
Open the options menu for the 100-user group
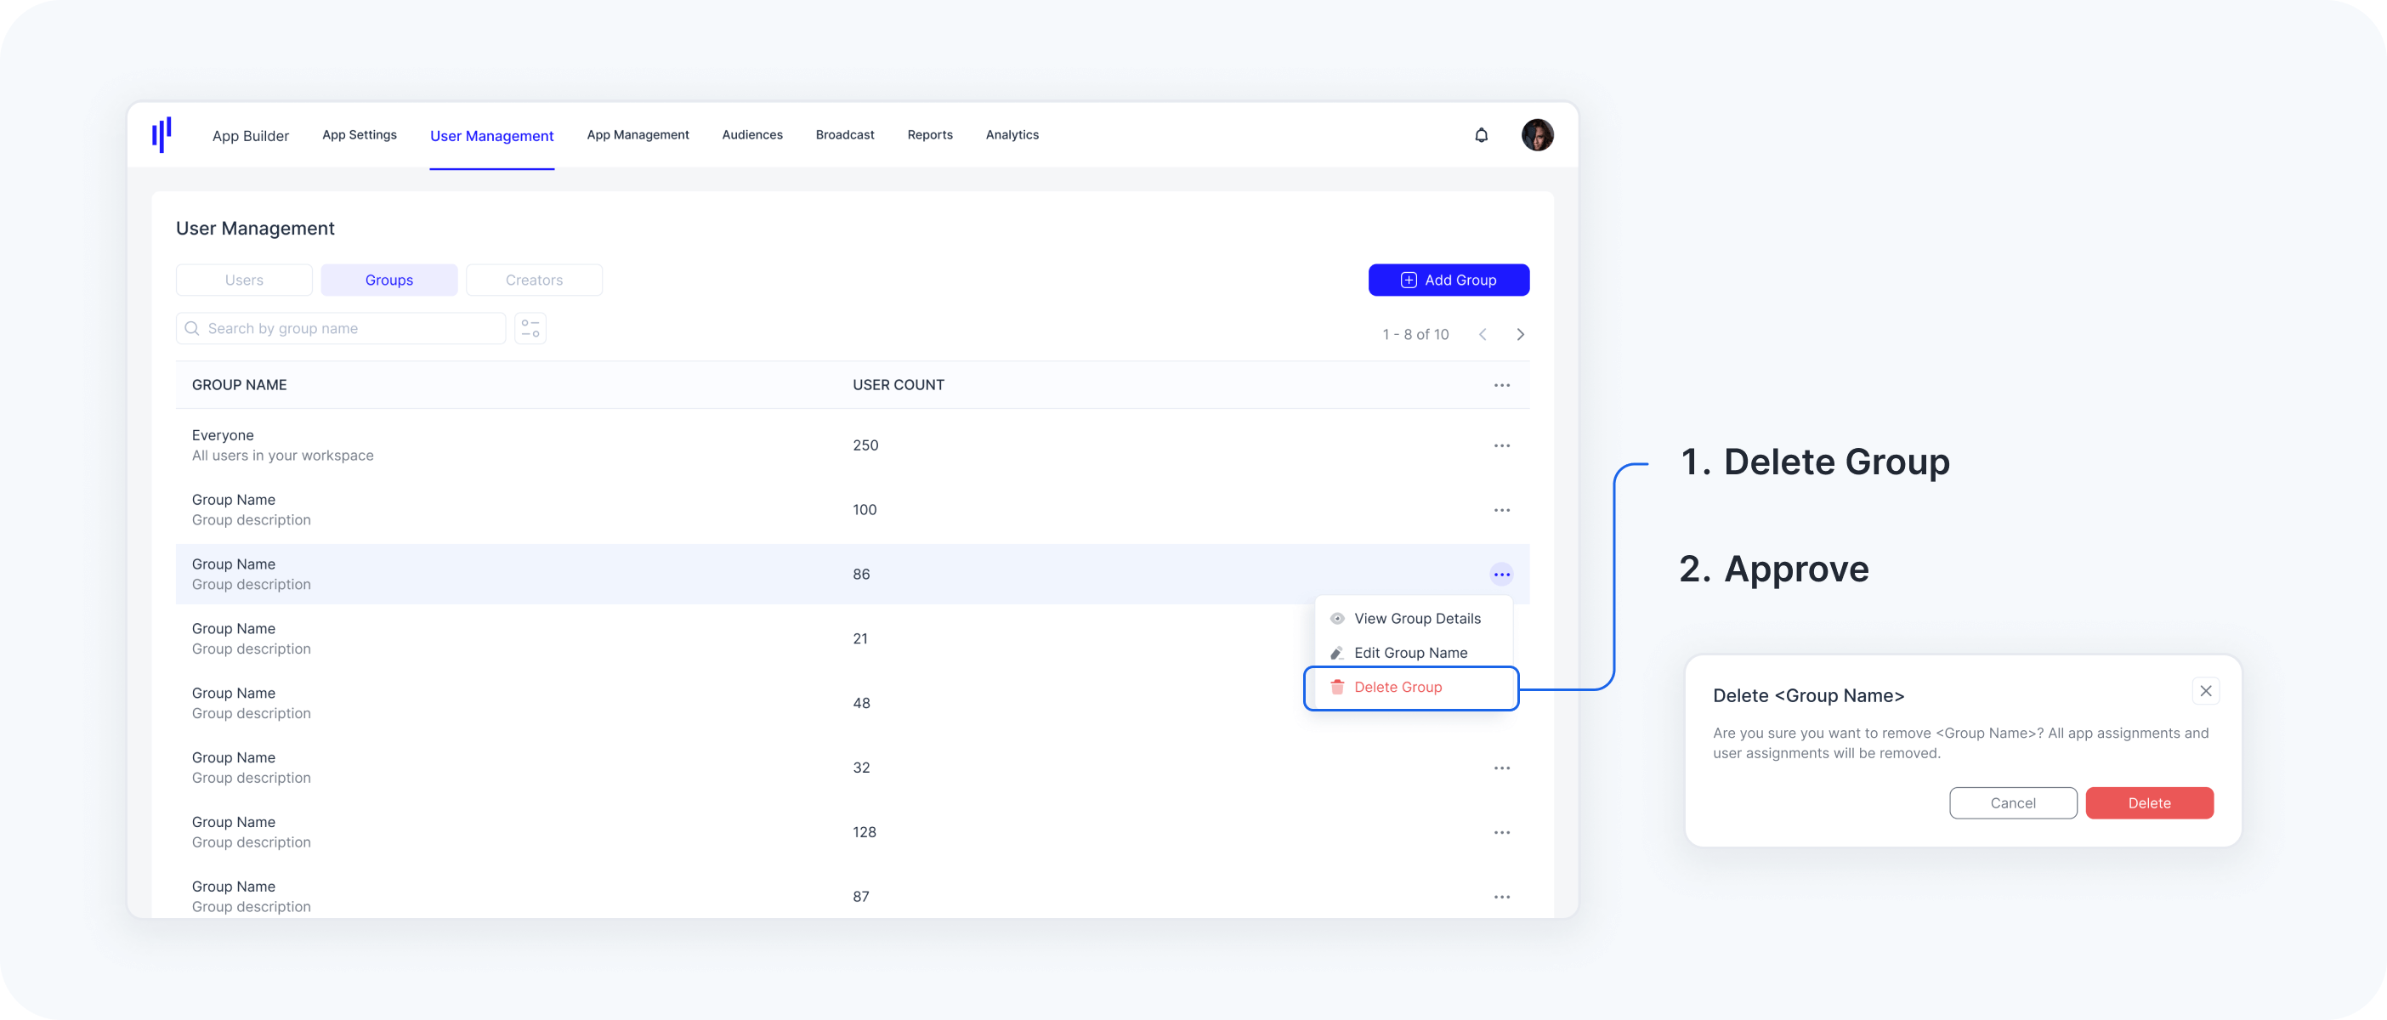[x=1501, y=511]
